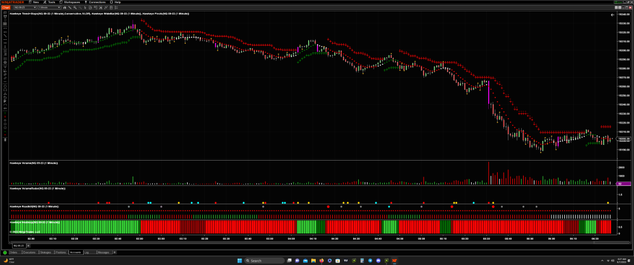Switch to the Strategies tab
This screenshot has height=265, width=634.
pos(46,252)
